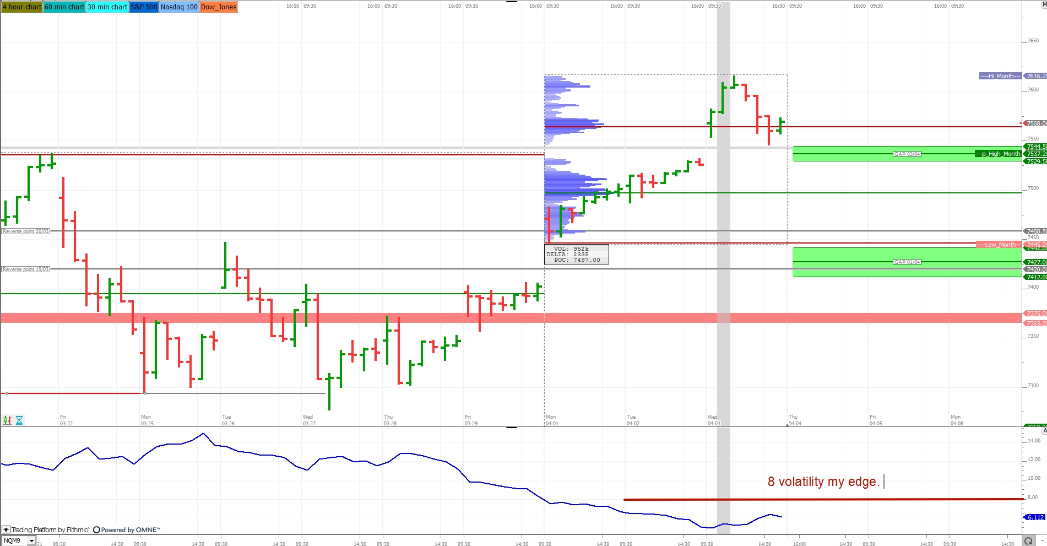The width and height of the screenshot is (1047, 546).
Task: Click the 7365.00 red zone price marker
Action: (1035, 323)
